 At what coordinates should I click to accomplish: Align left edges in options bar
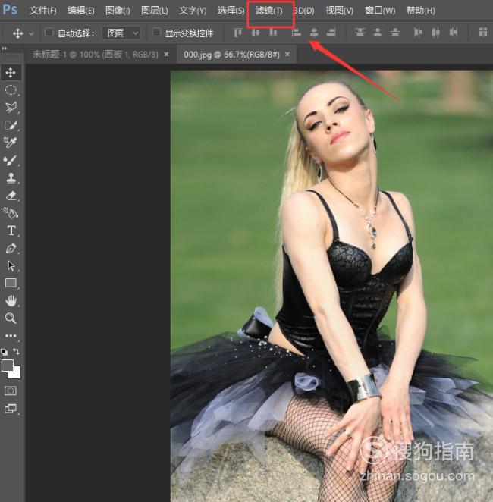(x=296, y=33)
